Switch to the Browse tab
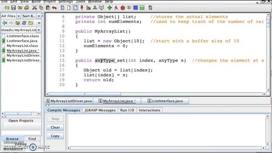This screenshot has width=272, height=153. [x=12, y=139]
